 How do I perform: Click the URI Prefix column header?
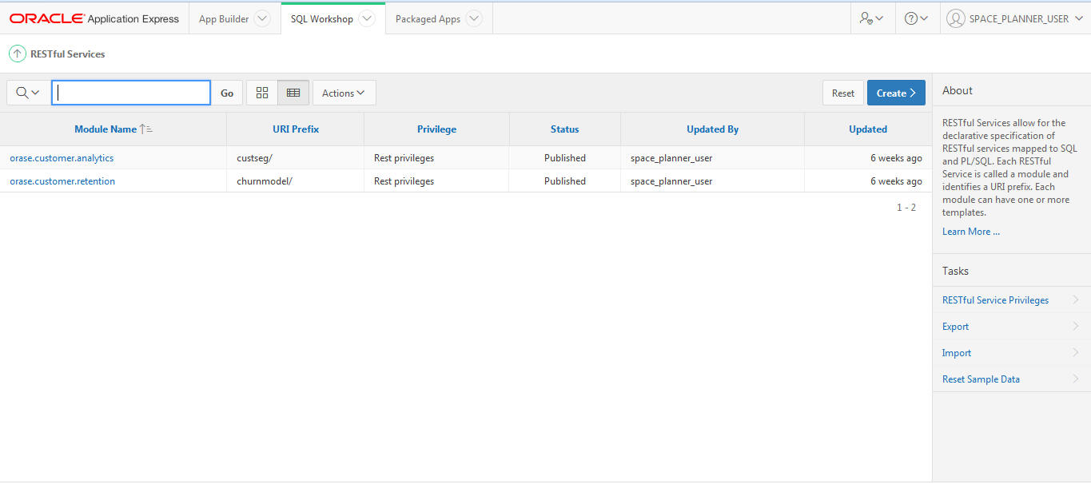pos(296,129)
